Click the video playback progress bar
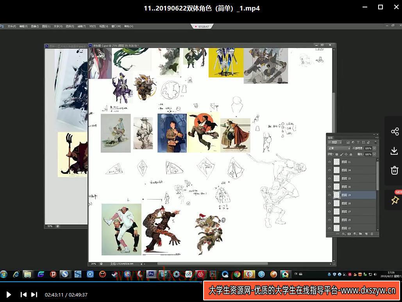402x302 pixels. click(201, 282)
